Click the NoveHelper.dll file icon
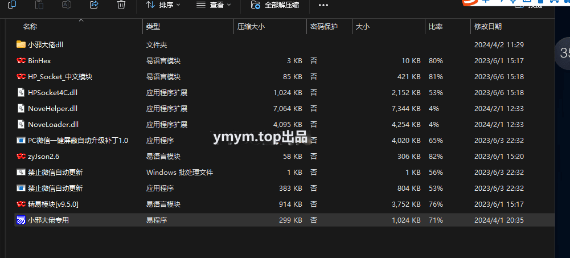This screenshot has height=258, width=570. click(21, 108)
